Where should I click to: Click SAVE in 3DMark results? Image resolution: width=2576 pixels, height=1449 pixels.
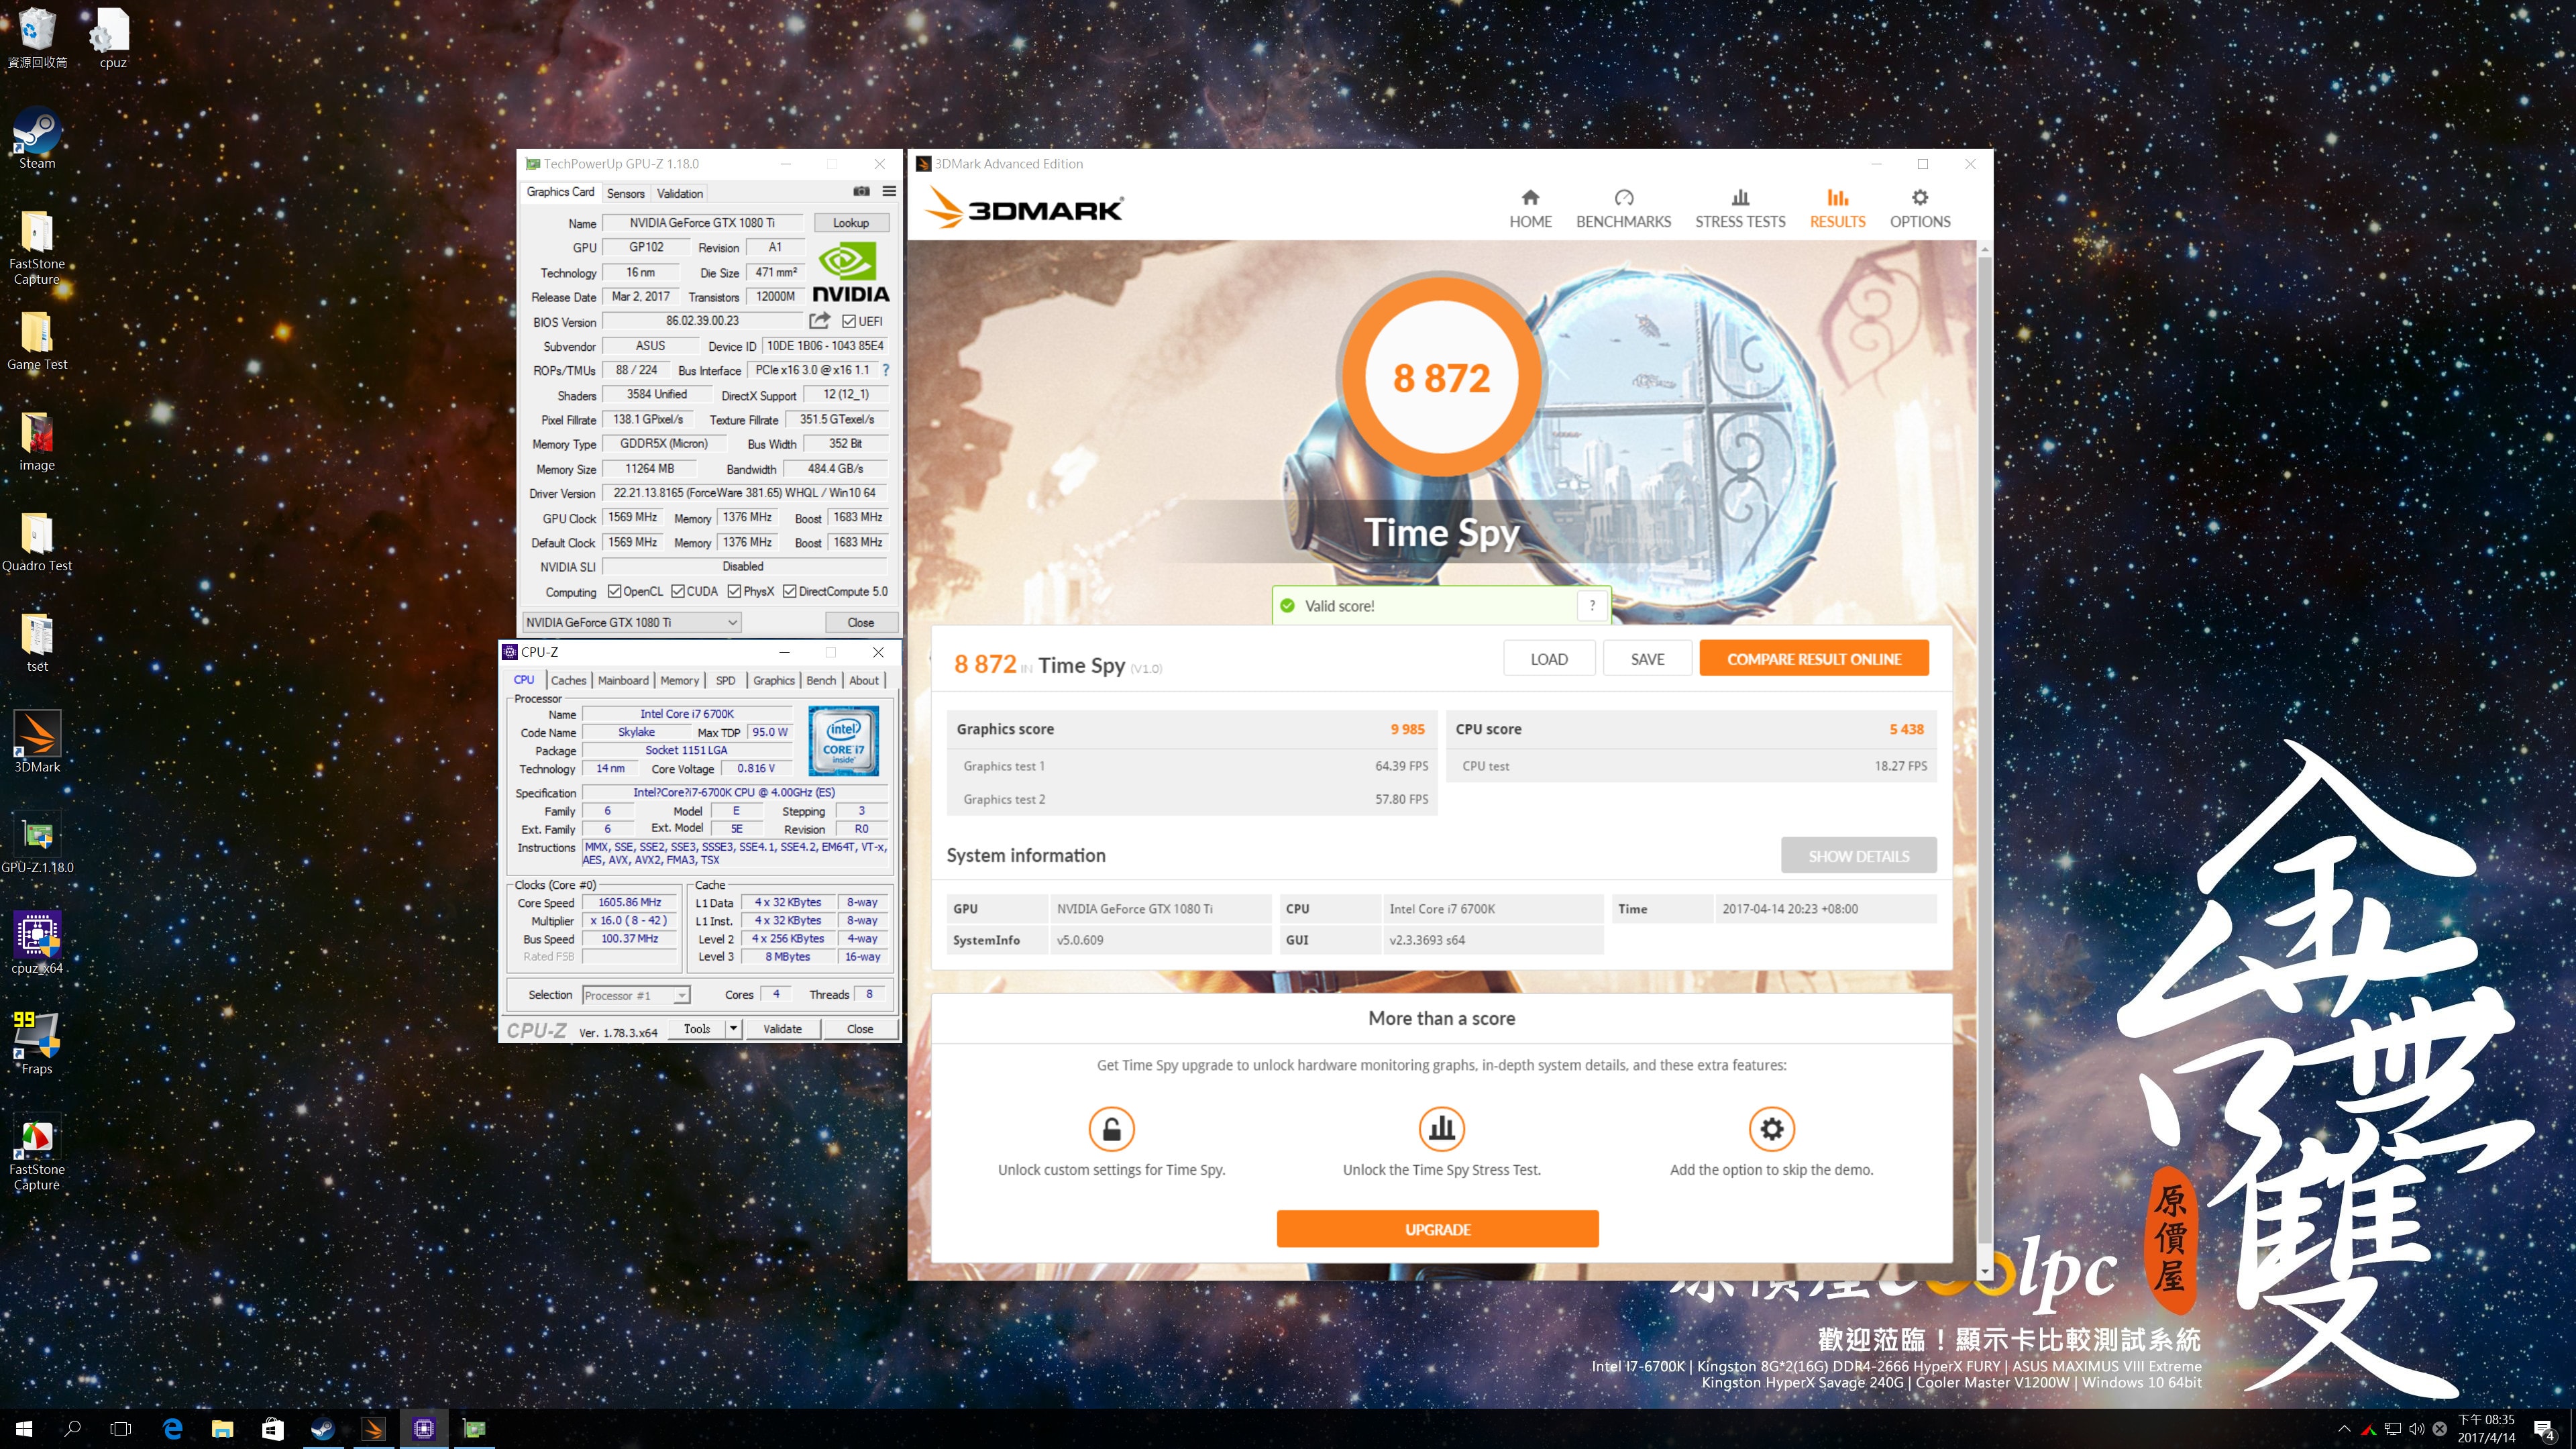(x=1647, y=659)
